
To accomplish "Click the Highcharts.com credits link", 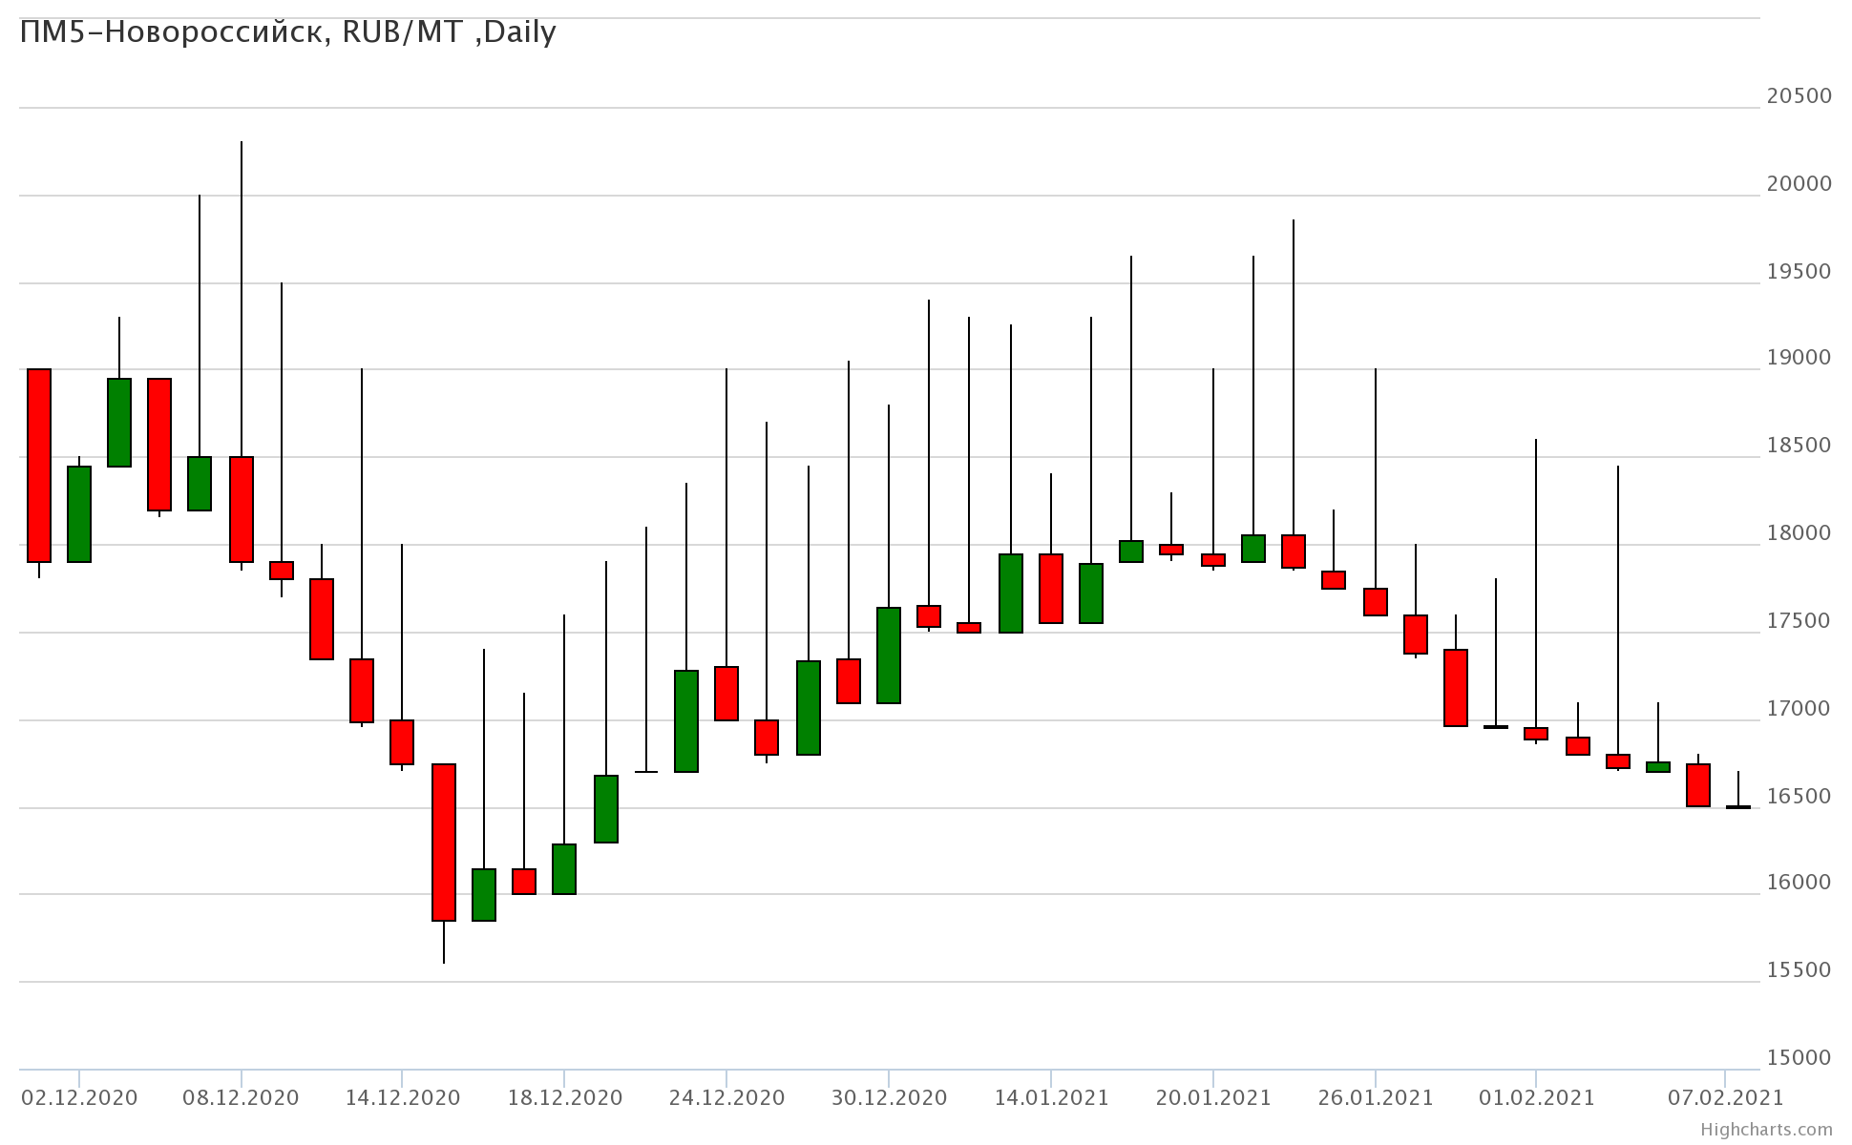I will 1766,1130.
